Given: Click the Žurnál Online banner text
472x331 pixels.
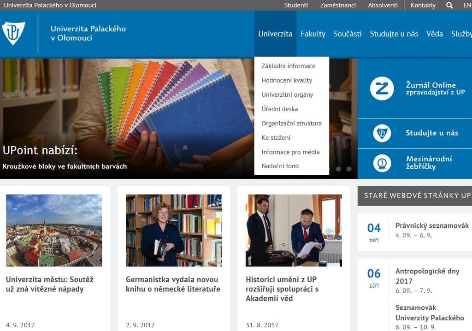Looking at the screenshot, I should (x=435, y=88).
